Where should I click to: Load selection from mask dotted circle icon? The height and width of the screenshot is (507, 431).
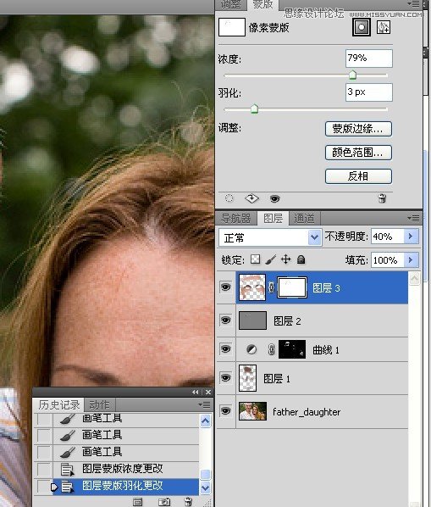(229, 198)
